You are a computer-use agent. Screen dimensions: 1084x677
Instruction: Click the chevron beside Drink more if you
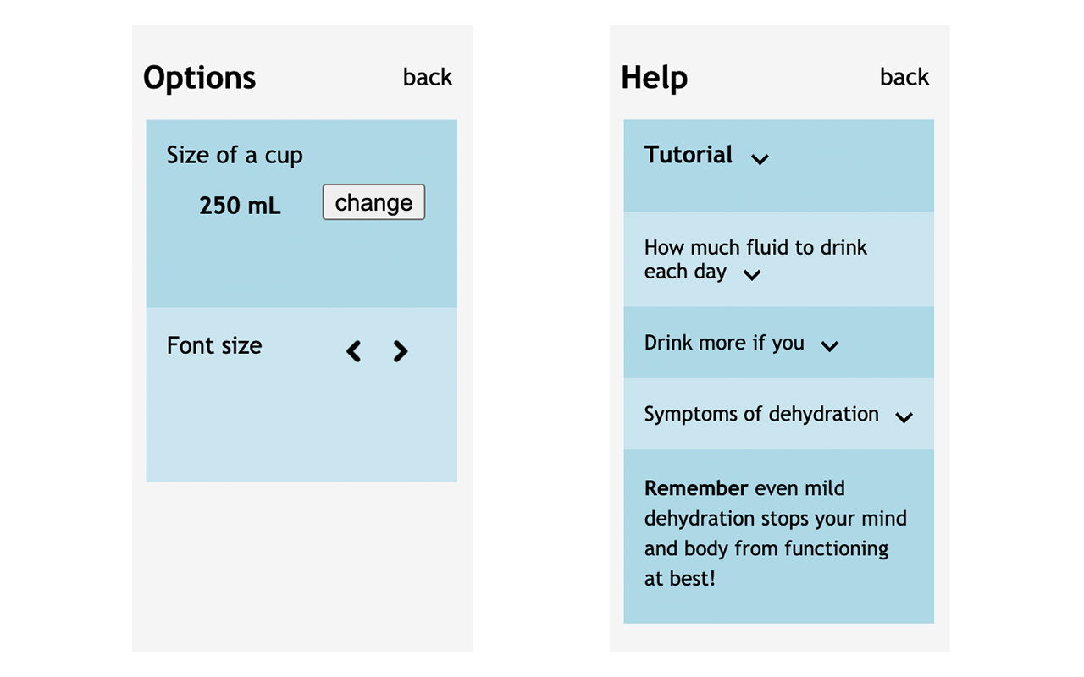(830, 346)
